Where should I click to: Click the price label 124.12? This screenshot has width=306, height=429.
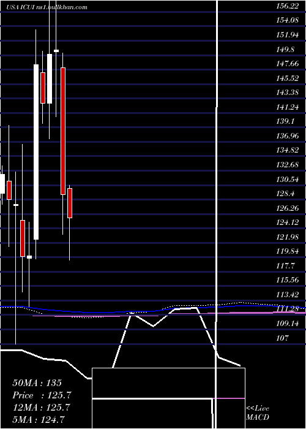point(288,222)
